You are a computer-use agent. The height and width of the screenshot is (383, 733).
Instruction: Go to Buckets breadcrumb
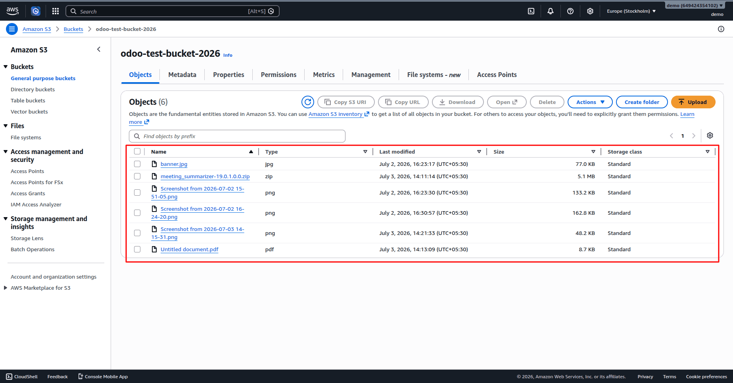click(73, 29)
